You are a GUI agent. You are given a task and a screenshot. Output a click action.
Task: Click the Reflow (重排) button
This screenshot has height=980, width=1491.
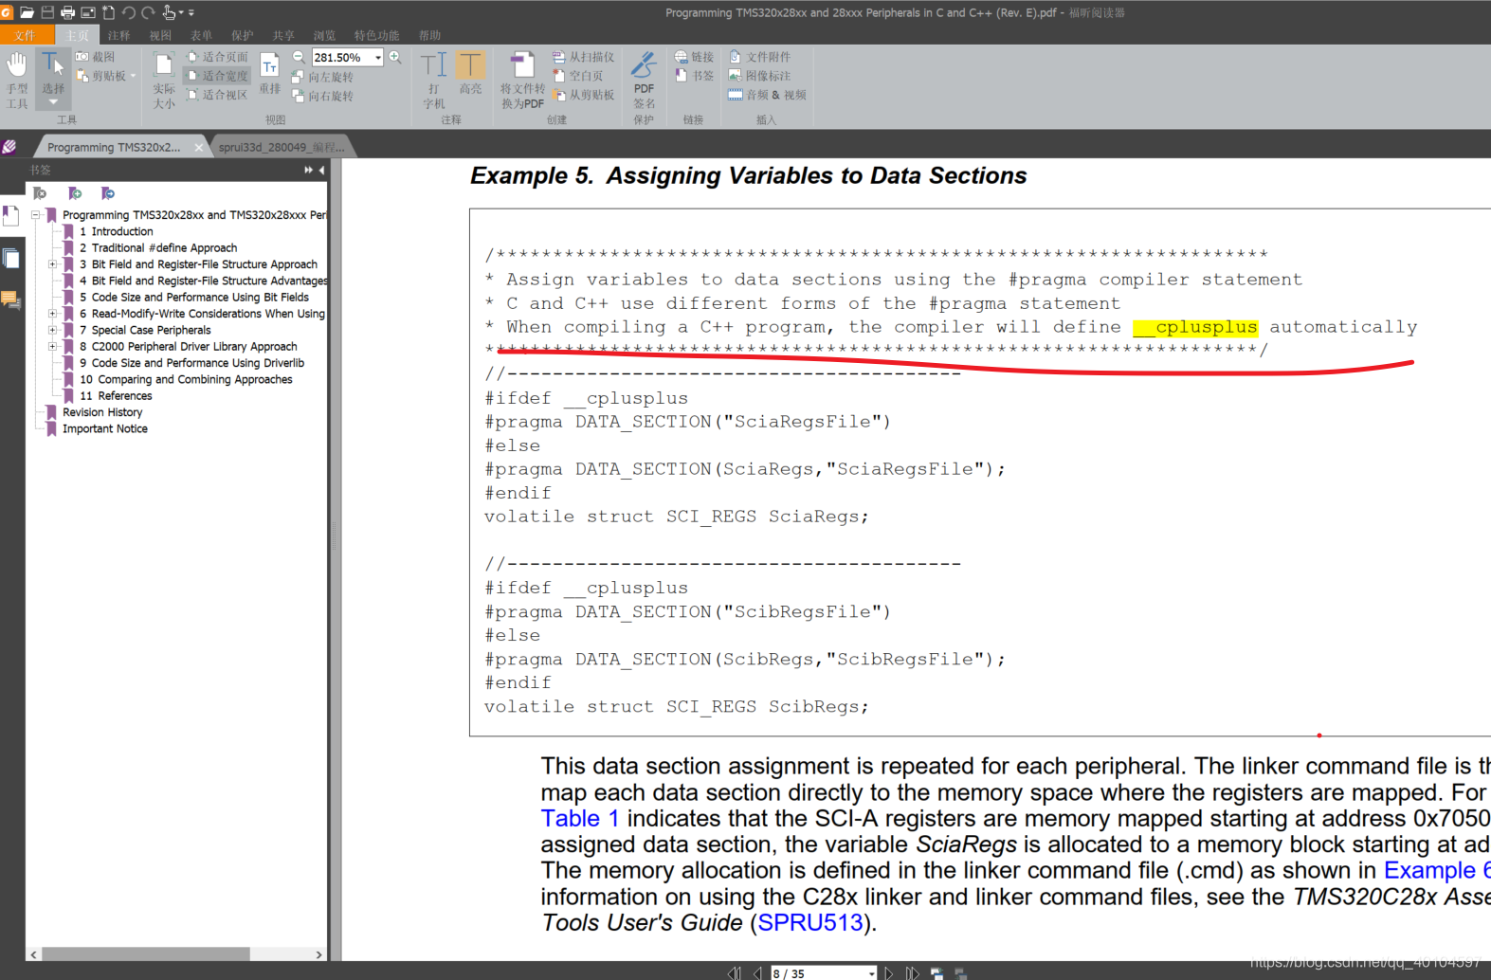click(270, 74)
